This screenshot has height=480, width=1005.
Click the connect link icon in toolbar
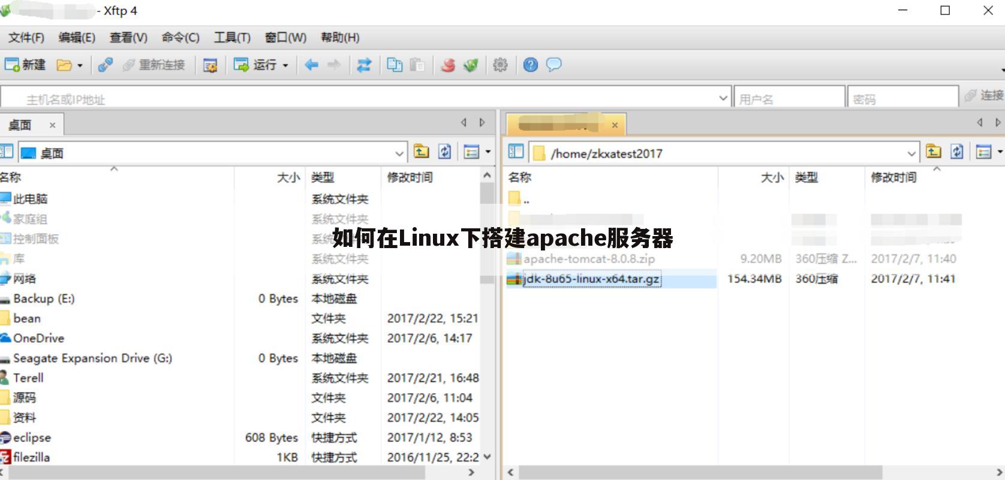click(106, 65)
